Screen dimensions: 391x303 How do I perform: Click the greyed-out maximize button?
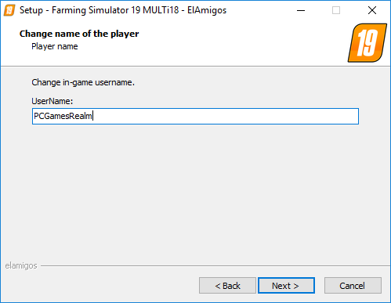click(x=336, y=10)
